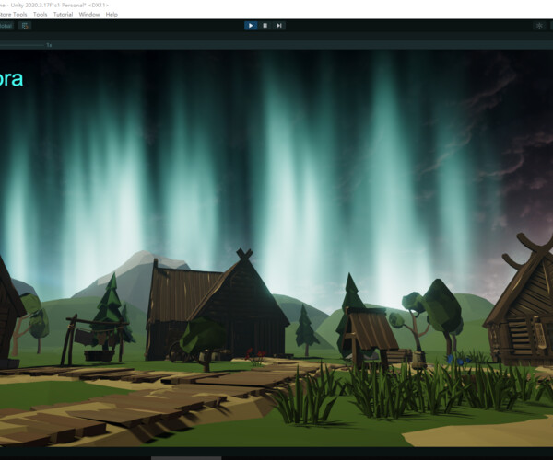The width and height of the screenshot is (553, 460).
Task: Start Play mode with the Play button
Action: (x=251, y=26)
